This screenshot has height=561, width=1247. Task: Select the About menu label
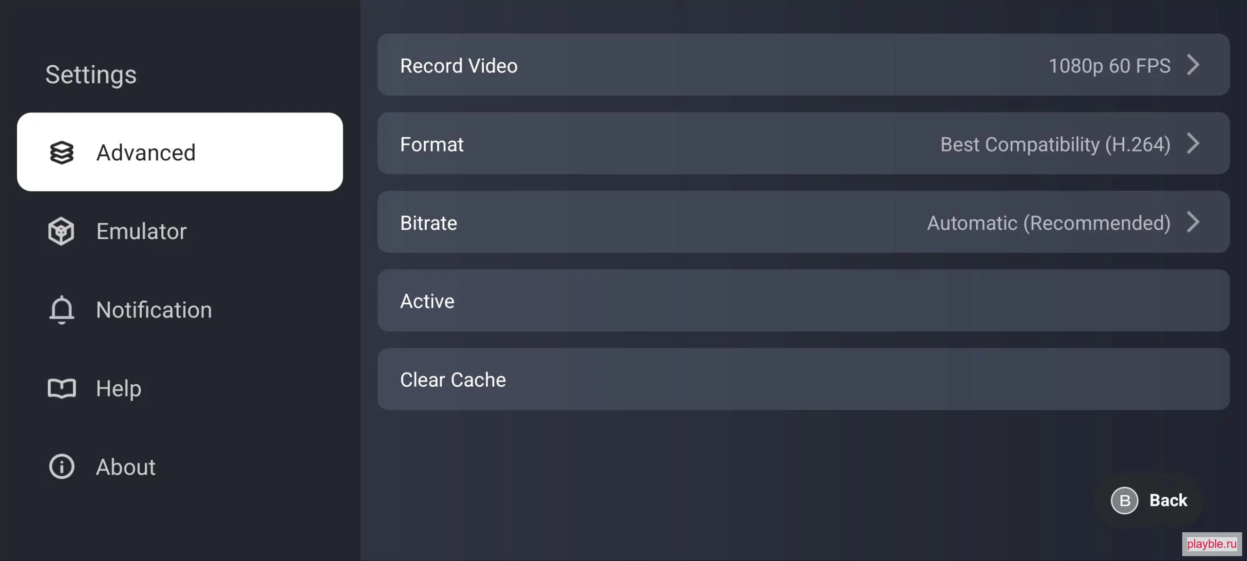[x=126, y=467]
